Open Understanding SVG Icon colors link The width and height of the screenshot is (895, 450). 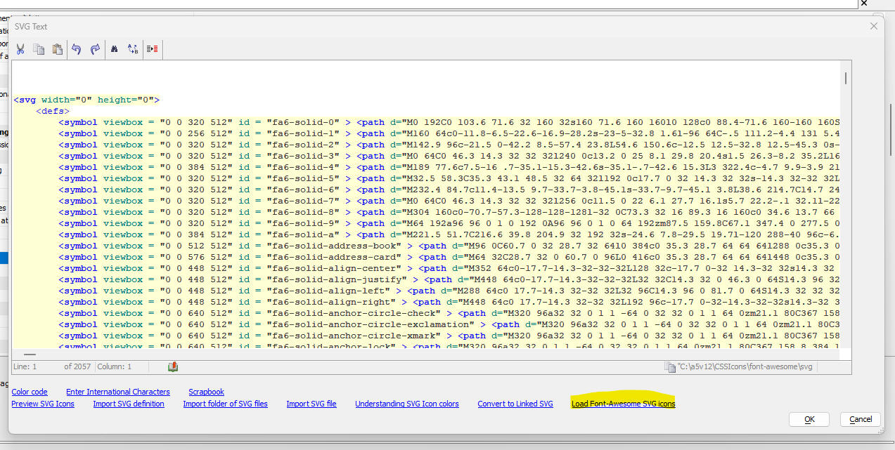click(407, 404)
